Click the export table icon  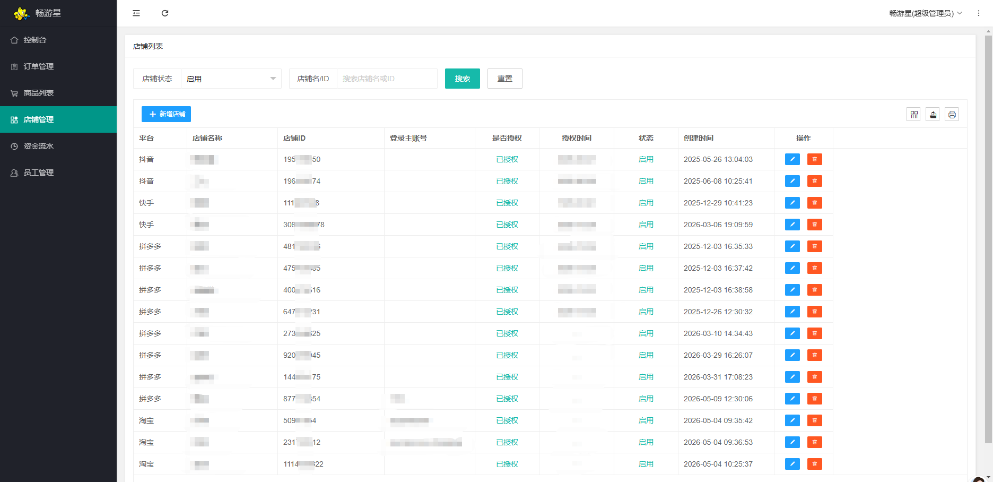point(933,114)
